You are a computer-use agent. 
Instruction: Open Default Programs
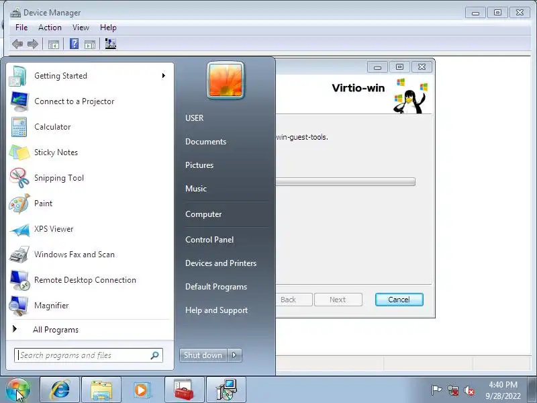[216, 287]
